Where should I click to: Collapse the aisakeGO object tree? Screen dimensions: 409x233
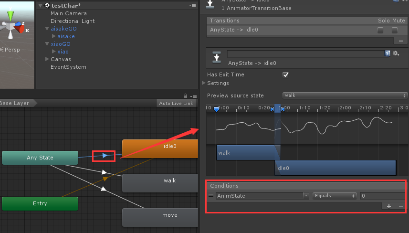47,29
